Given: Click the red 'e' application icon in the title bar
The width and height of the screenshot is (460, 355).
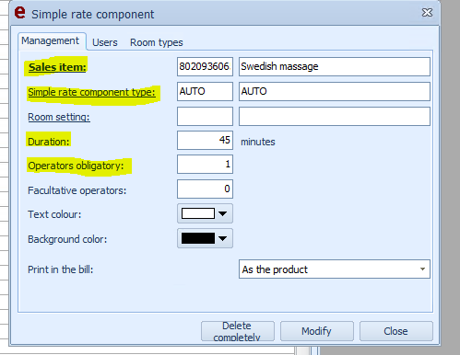Looking at the screenshot, I should (x=20, y=12).
